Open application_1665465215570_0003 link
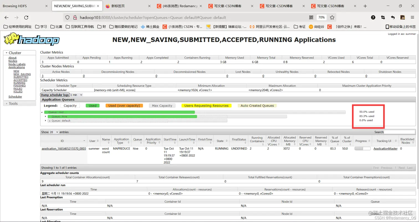 [x=64, y=149]
